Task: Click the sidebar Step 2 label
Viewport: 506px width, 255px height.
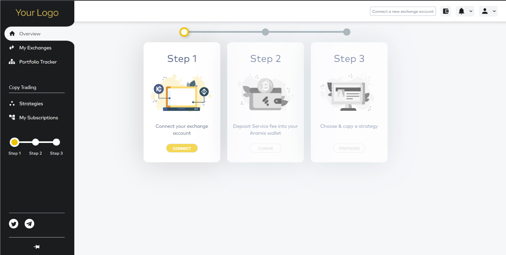Action: point(36,153)
